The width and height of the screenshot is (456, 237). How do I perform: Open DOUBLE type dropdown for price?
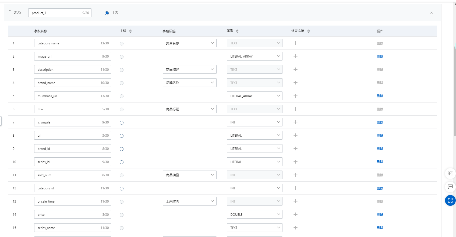coord(254,215)
